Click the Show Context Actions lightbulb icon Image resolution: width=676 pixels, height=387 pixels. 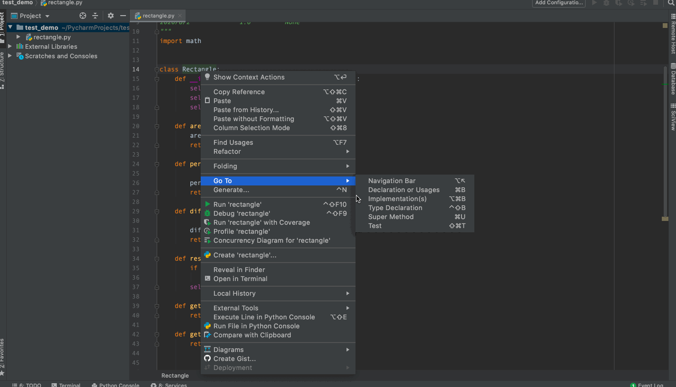click(207, 77)
